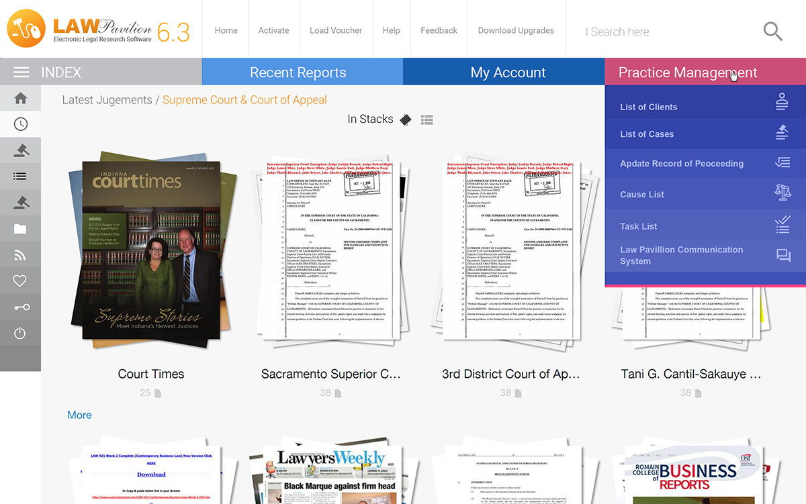Open the Sacramento Superior Court document stack
Image resolution: width=806 pixels, height=504 pixels.
(x=330, y=252)
